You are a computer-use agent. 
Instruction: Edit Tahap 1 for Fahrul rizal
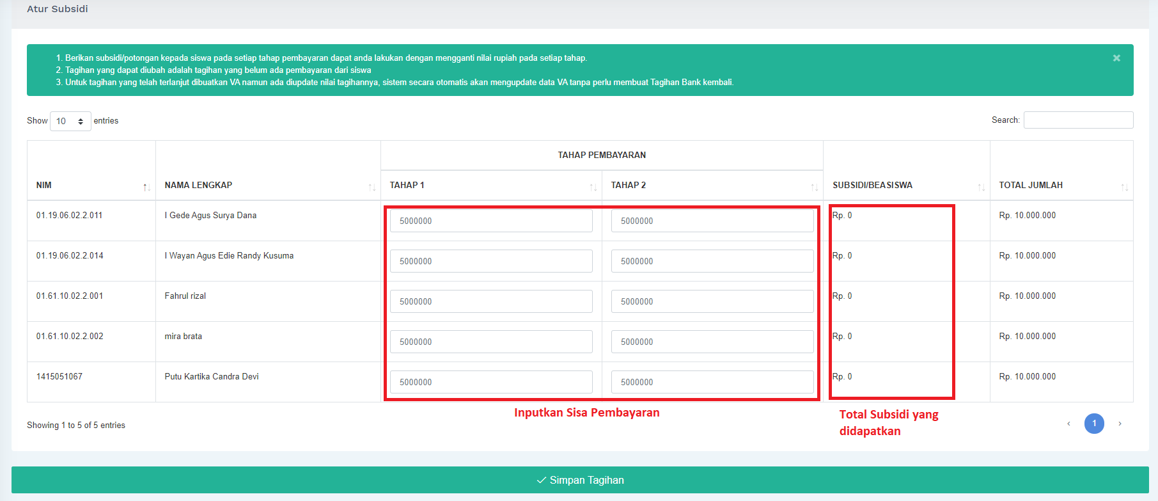coord(491,301)
